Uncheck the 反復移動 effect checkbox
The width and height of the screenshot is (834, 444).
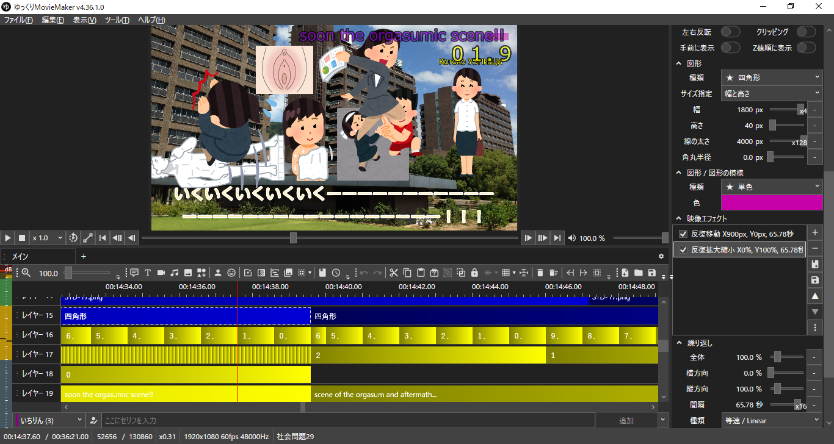(x=683, y=234)
